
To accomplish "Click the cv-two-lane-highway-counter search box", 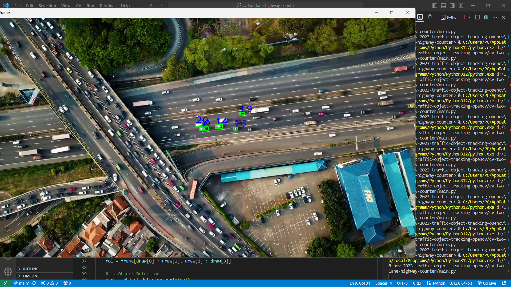I will (x=265, y=5).
